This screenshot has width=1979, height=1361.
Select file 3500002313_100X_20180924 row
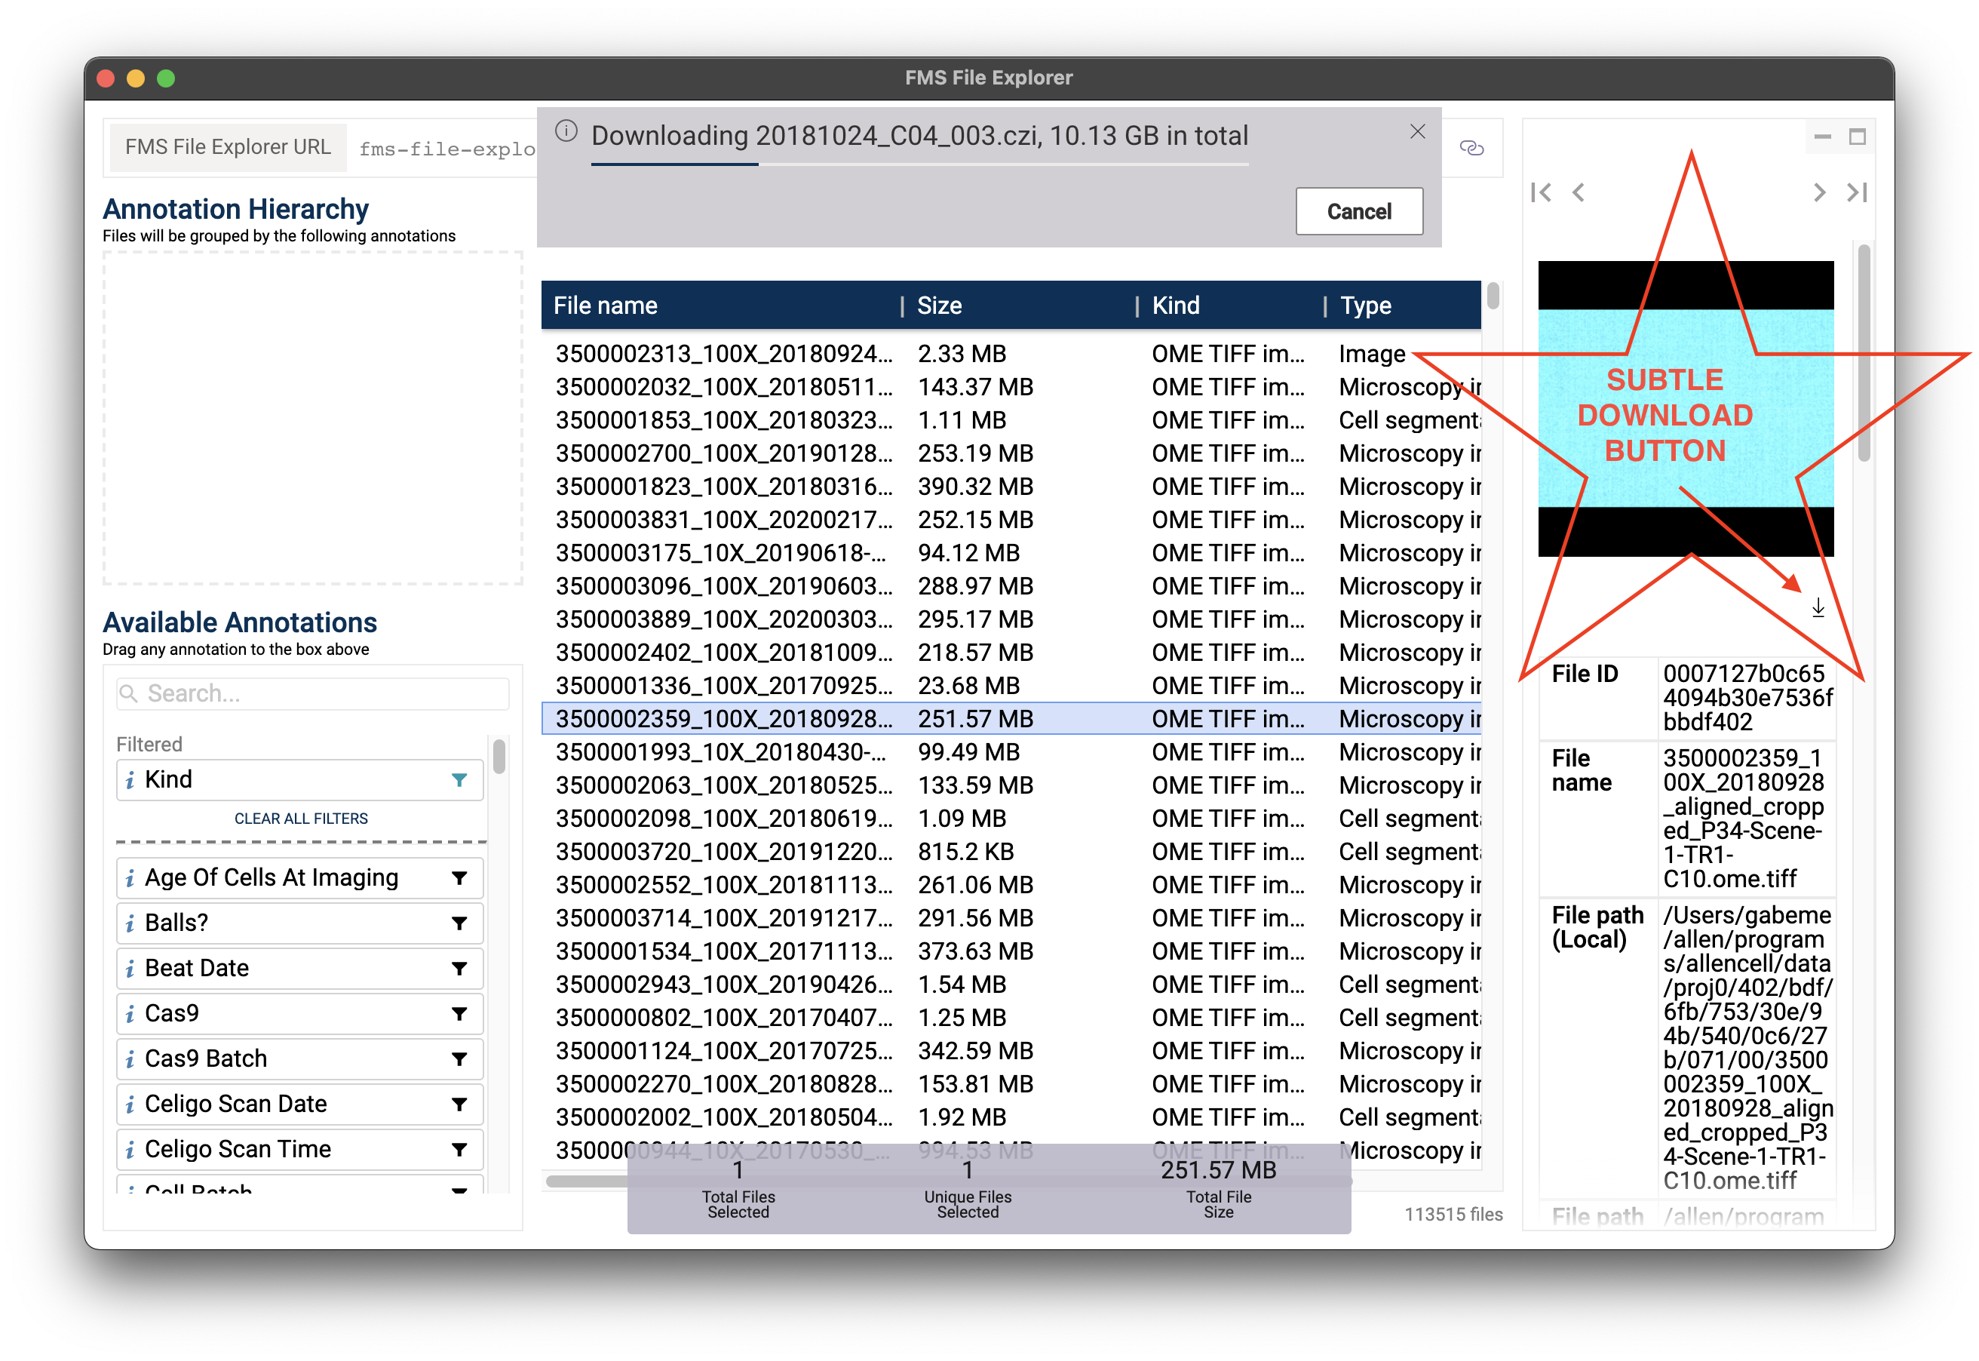tap(1011, 354)
